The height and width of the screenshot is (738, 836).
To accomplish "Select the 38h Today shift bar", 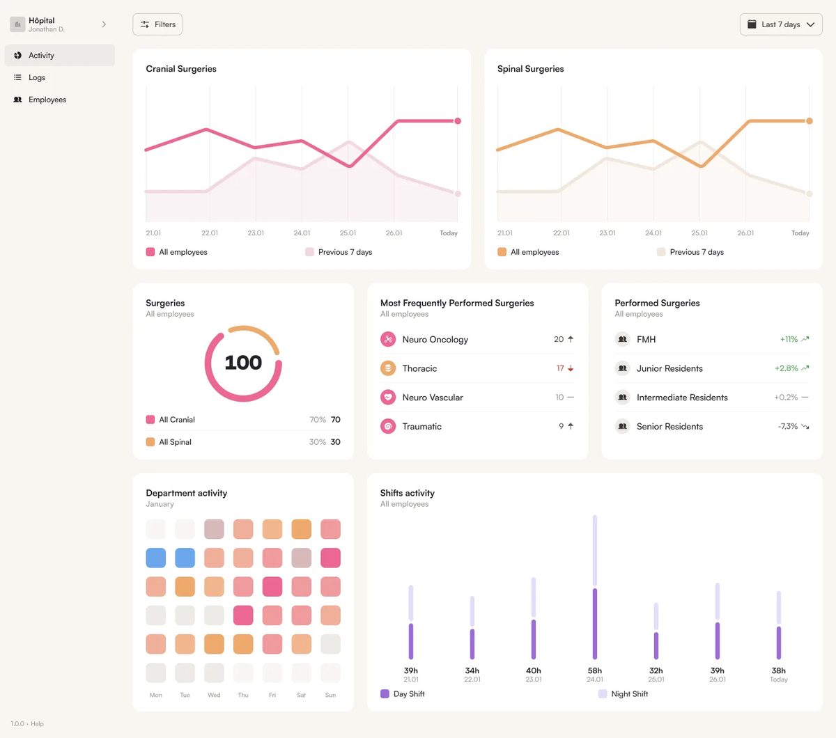I will coord(779,625).
